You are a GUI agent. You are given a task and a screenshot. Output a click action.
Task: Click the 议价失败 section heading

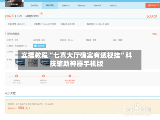point(10,93)
